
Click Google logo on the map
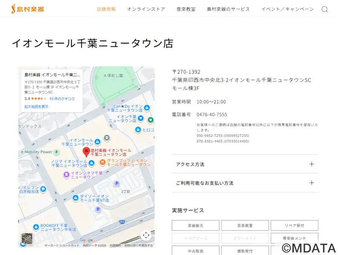point(87,240)
